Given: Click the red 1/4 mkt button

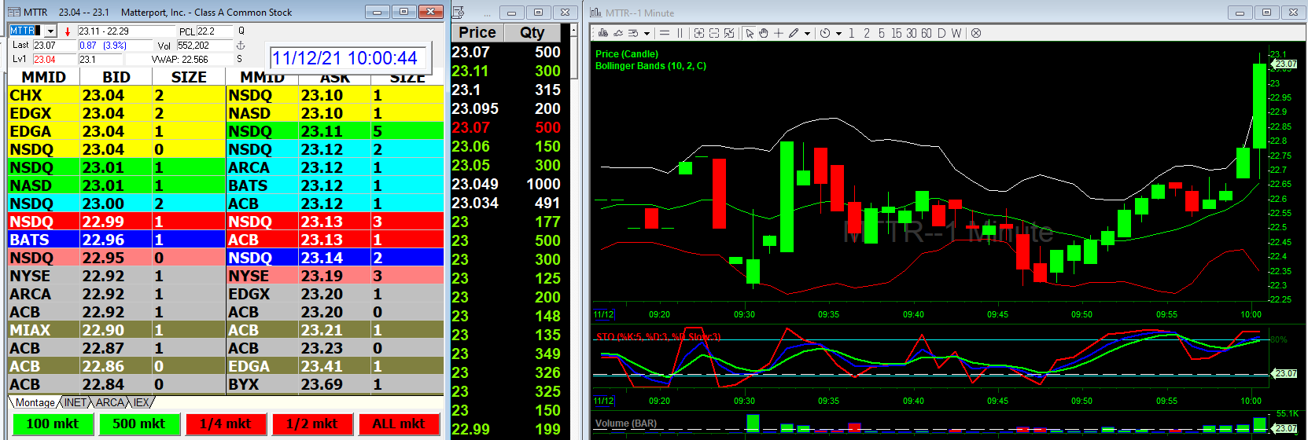Looking at the screenshot, I should point(226,424).
